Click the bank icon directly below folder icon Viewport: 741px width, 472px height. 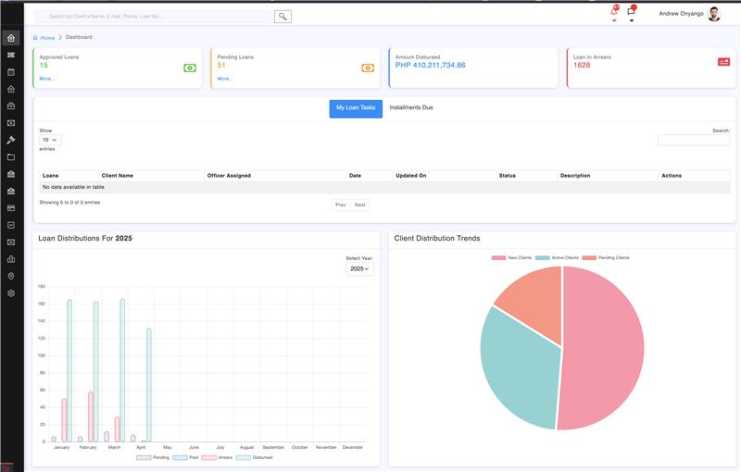11,174
